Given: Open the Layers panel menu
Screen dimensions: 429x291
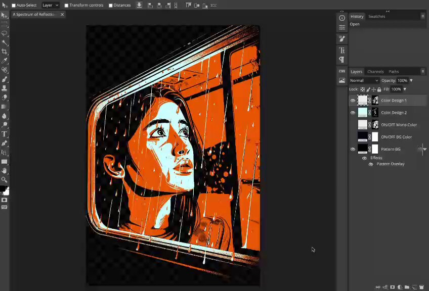Looking at the screenshot, I should point(423,71).
